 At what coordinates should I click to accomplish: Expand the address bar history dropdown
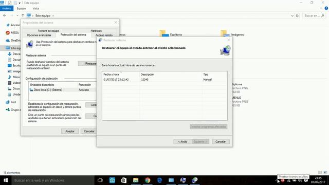pos(292,16)
